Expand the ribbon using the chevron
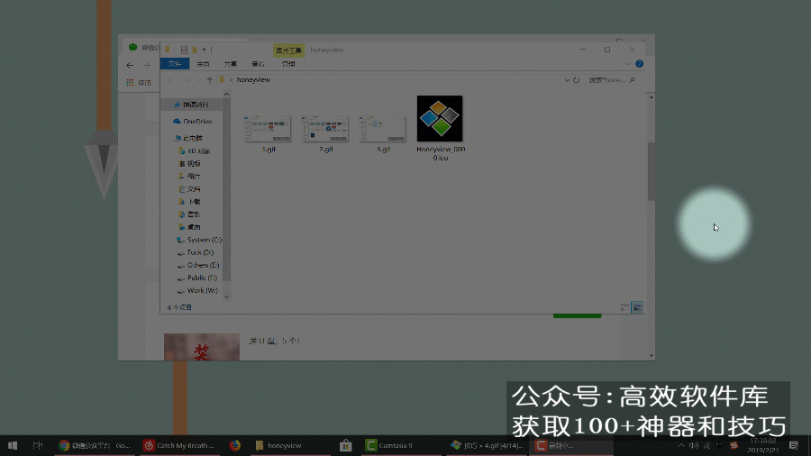The width and height of the screenshot is (811, 456). [x=630, y=64]
